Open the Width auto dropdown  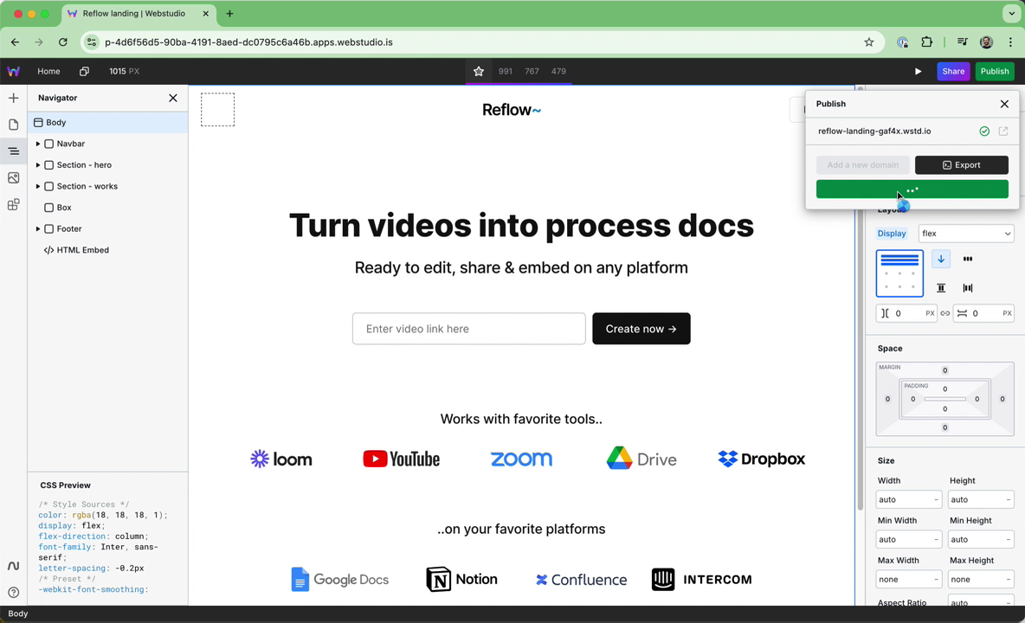coord(908,499)
